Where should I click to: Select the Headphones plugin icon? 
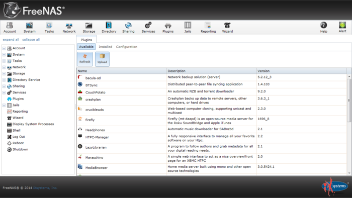[80, 129]
